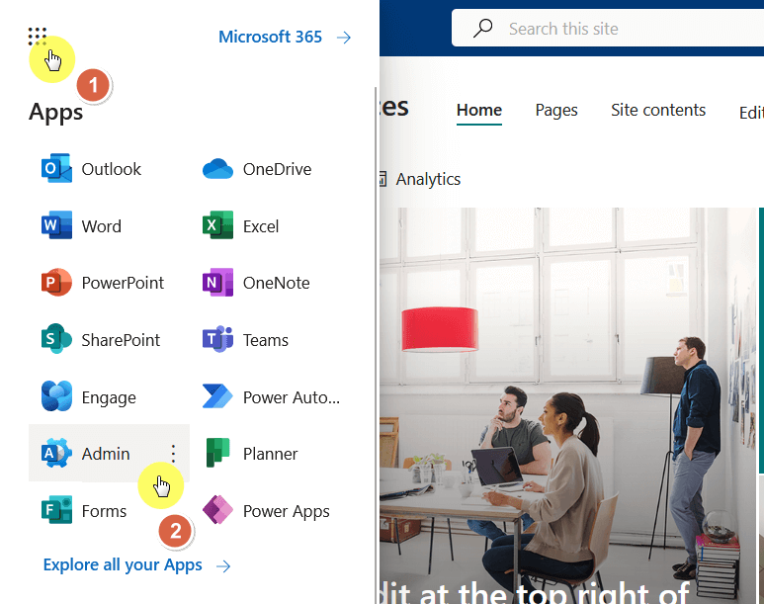The width and height of the screenshot is (764, 604).
Task: Launch Power Automate via its icon
Action: [217, 395]
